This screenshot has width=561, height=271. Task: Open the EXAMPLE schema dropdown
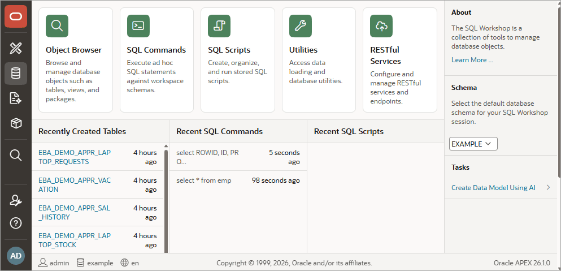473,144
